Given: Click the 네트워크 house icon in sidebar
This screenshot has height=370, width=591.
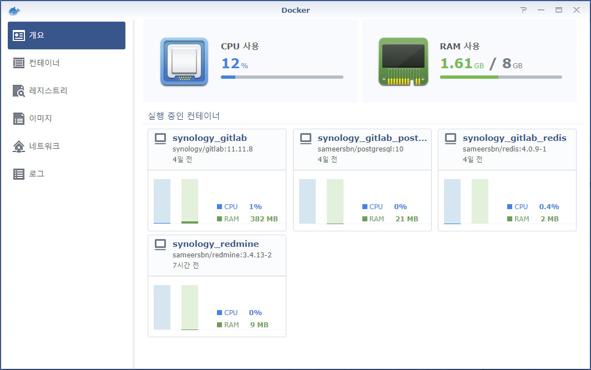Looking at the screenshot, I should click(x=19, y=146).
